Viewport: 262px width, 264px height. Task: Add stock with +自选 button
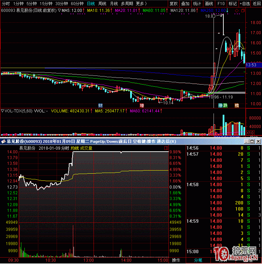coord(245,3)
